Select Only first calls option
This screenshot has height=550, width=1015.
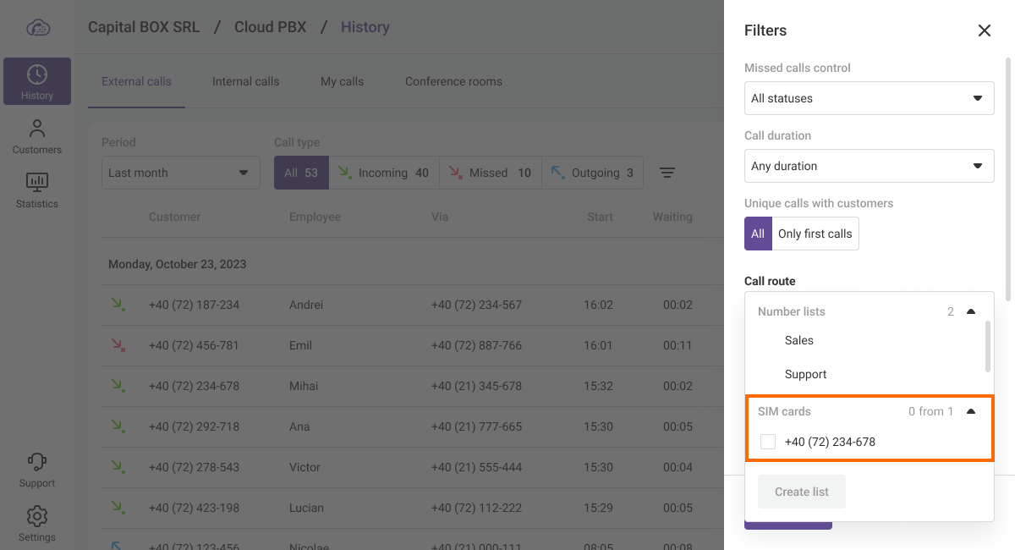[x=815, y=234]
